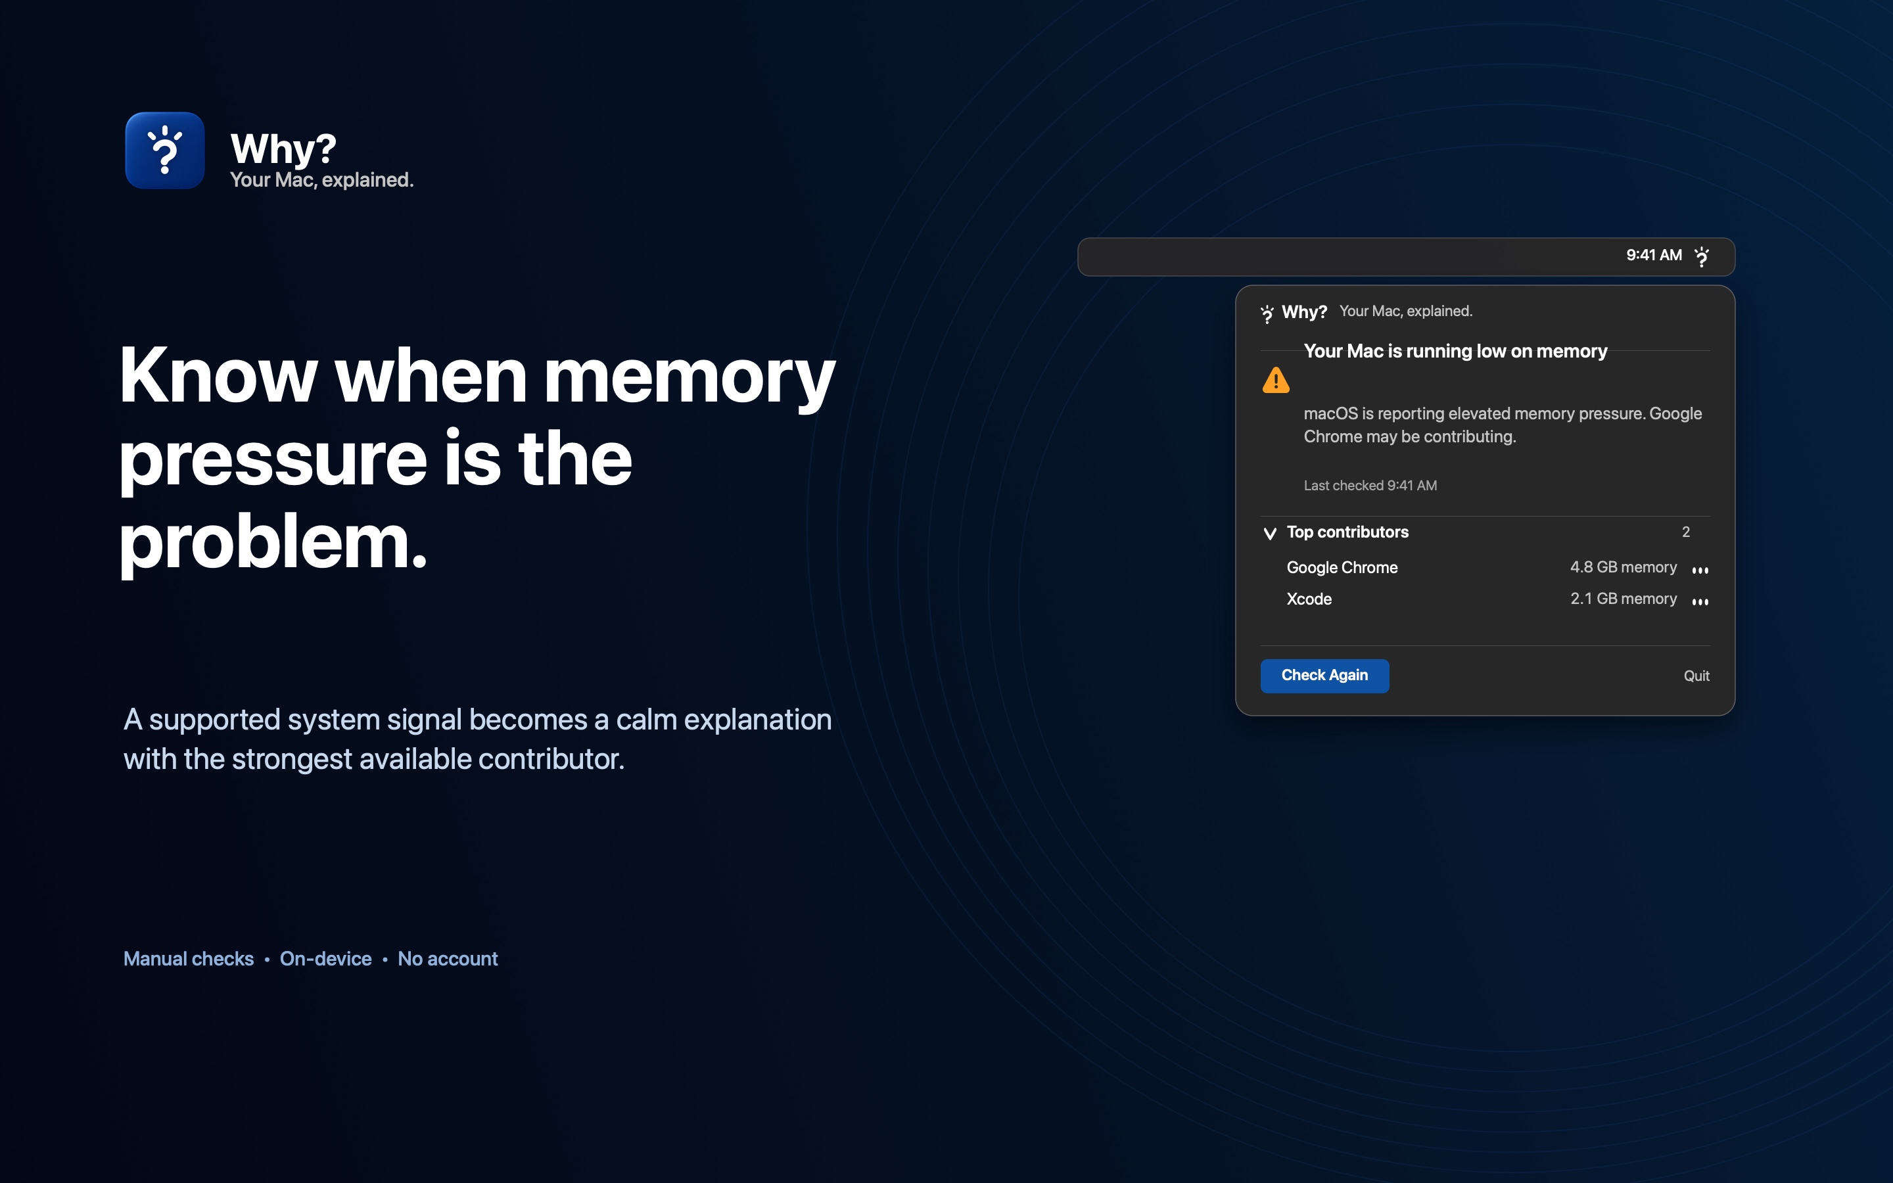Click the 'Top contributors' label
This screenshot has height=1183, width=1893.
click(1347, 532)
